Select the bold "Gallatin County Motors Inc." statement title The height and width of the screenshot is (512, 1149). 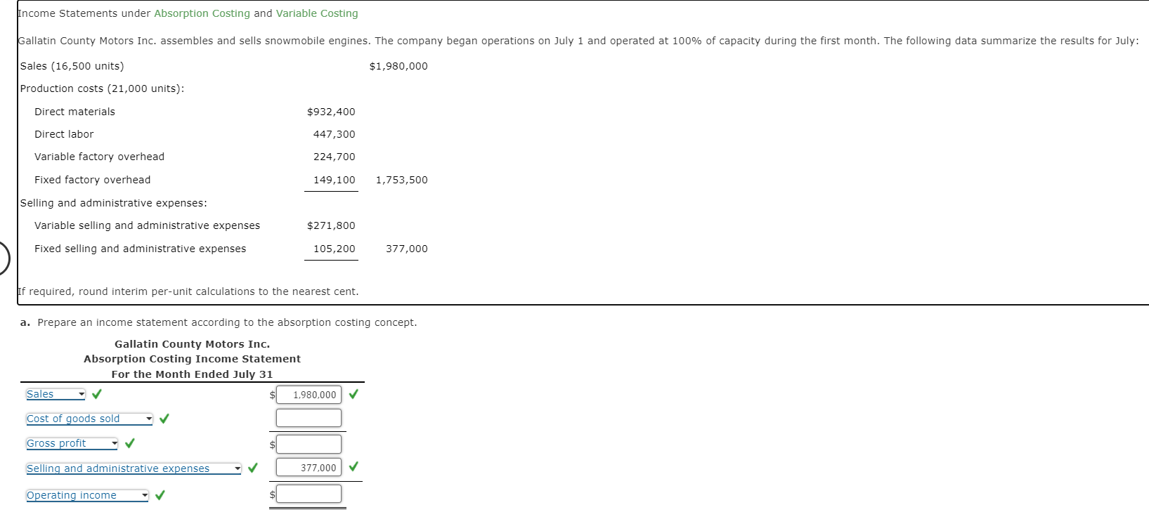pos(193,344)
